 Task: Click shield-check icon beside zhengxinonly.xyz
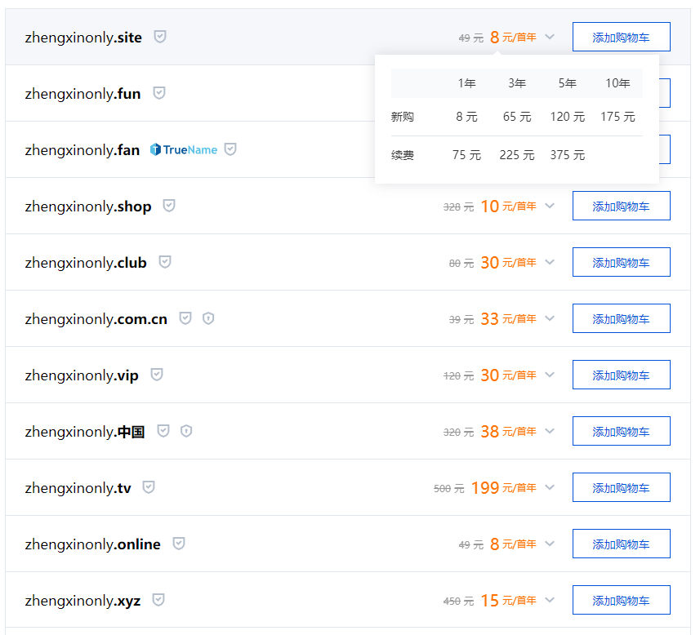[x=158, y=600]
